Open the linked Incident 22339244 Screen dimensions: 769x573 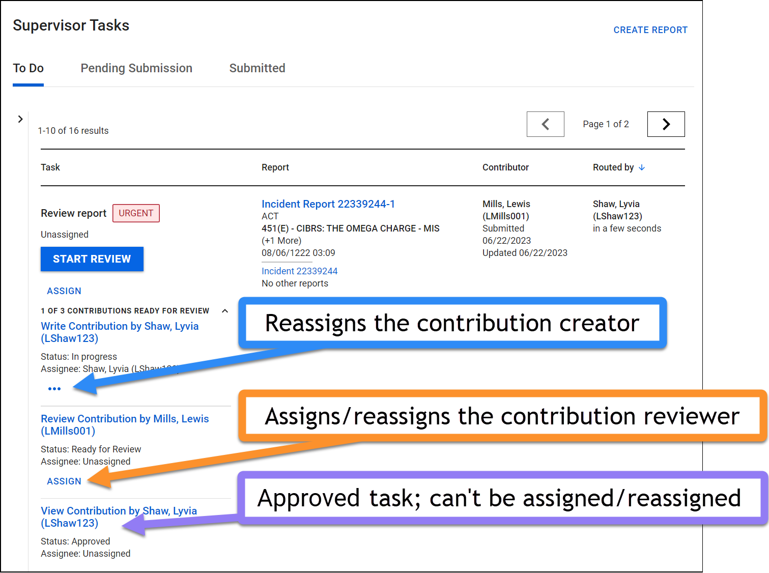(x=299, y=271)
